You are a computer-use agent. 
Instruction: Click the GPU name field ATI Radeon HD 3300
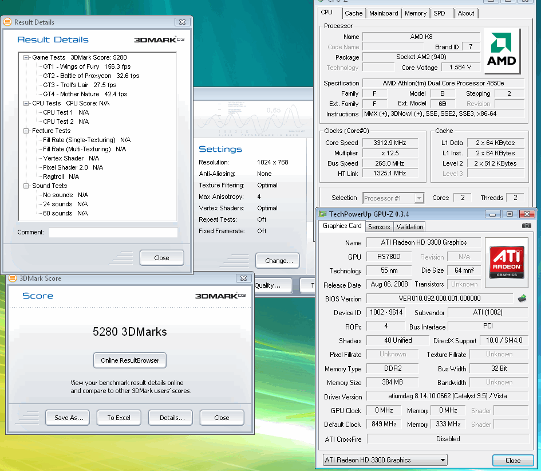pos(424,242)
